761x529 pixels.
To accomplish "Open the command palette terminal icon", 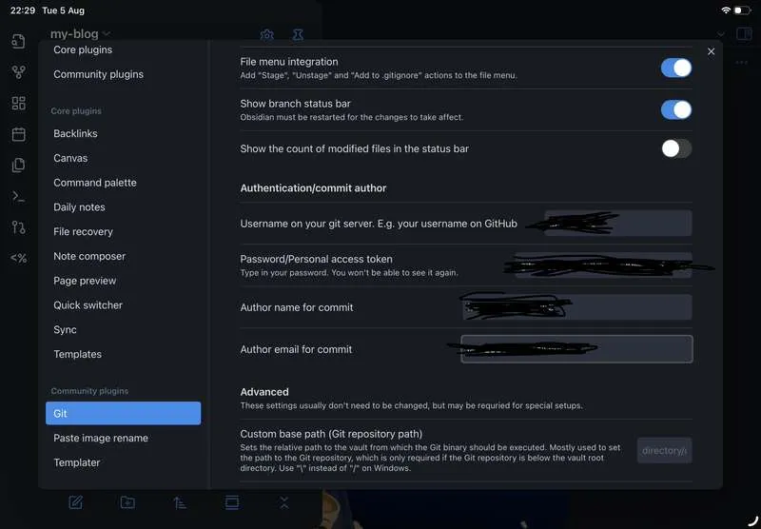I will coord(18,196).
